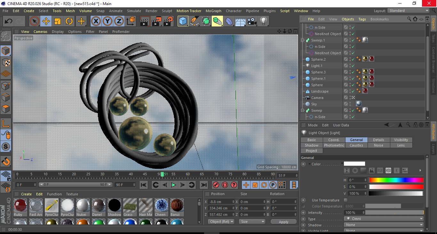This screenshot has height=234, width=437.
Task: Select the Landscape object in tree
Action: [x=320, y=91]
